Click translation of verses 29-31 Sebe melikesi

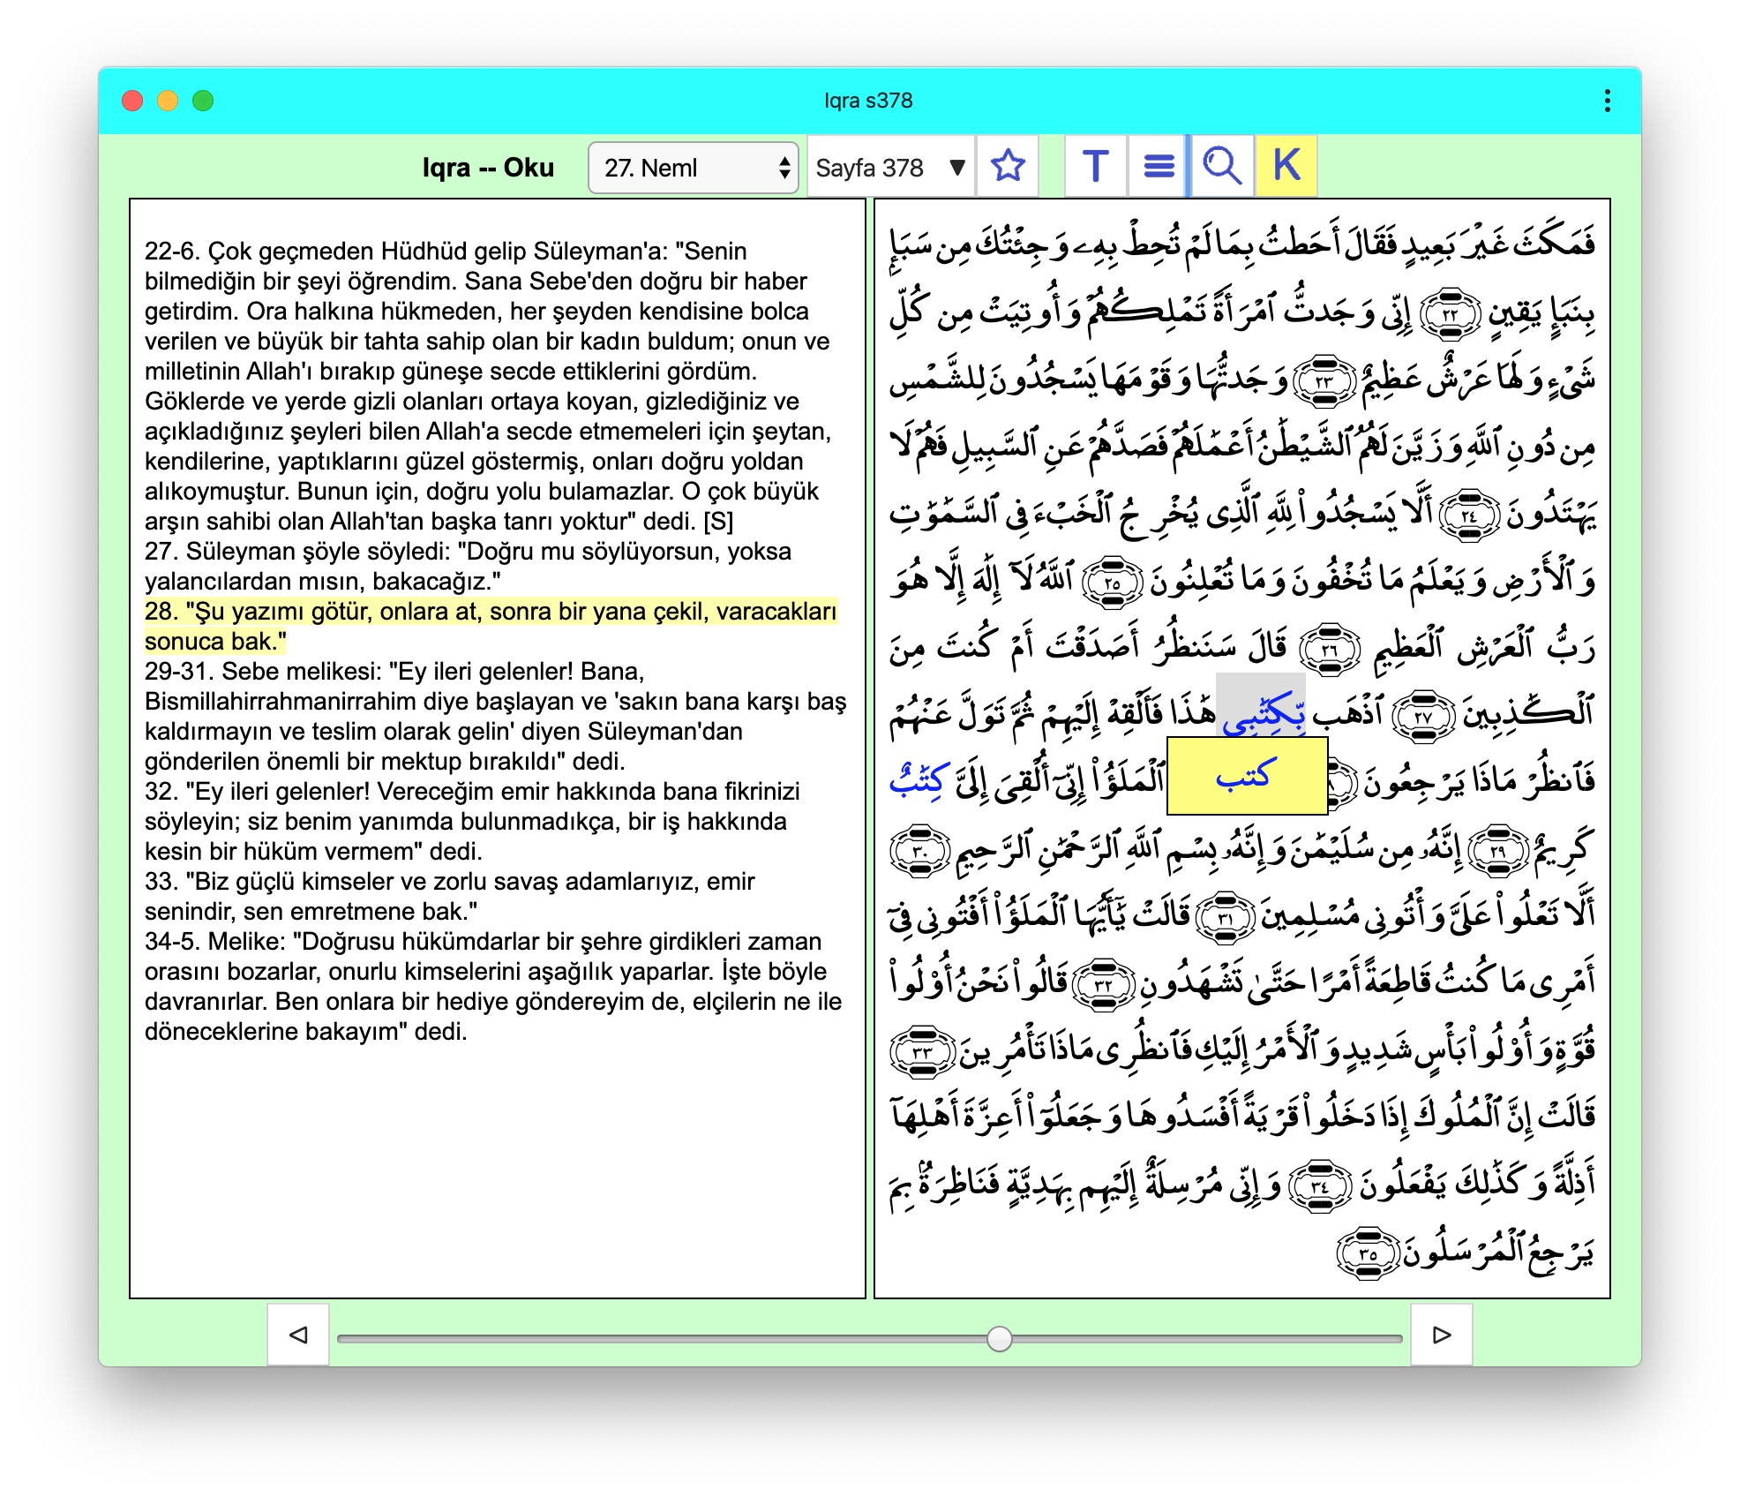coord(495,716)
